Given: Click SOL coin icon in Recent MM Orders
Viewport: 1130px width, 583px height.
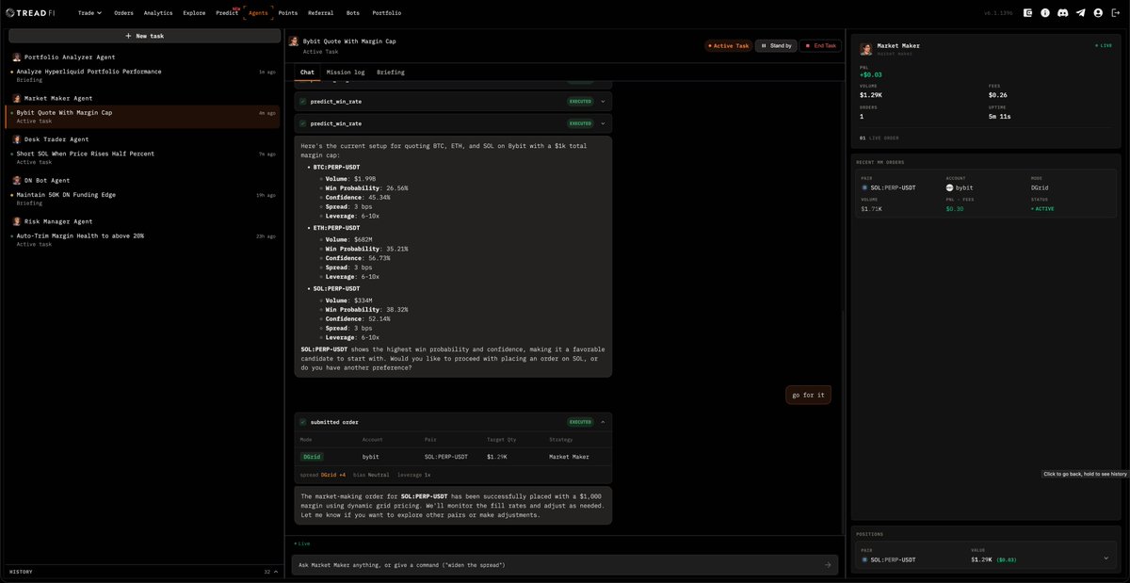Looking at the screenshot, I should tap(864, 187).
